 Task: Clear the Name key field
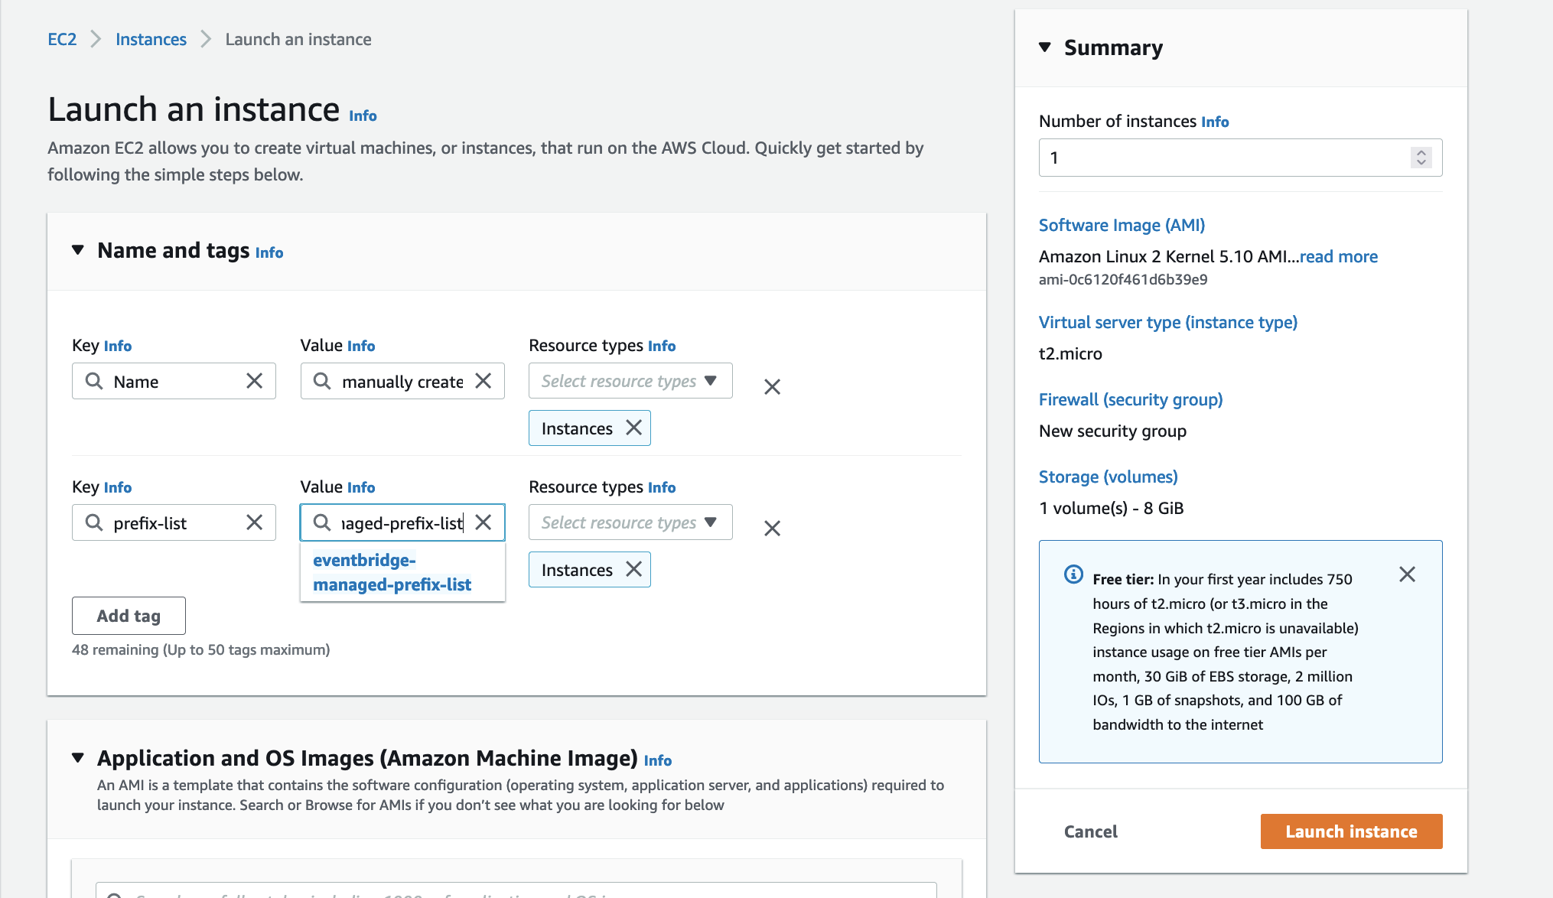(x=254, y=381)
